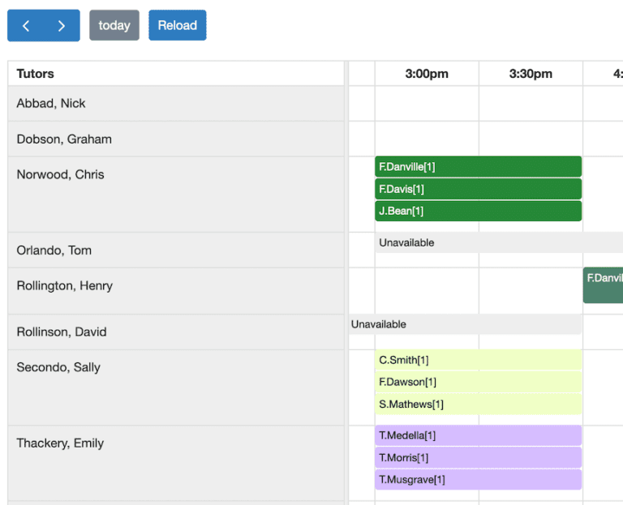Viewport: 623px width, 505px height.
Task: Click the 3:00pm time column header
Action: coord(427,74)
